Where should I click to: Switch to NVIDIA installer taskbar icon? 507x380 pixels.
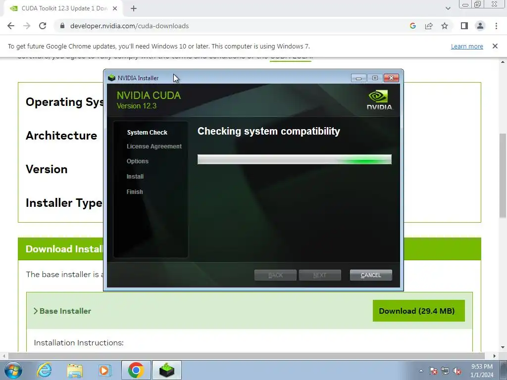point(167,370)
